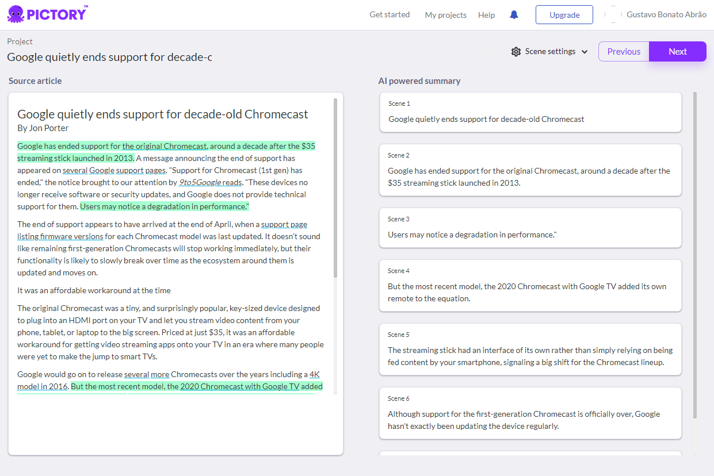Select Scene 3 degradation sentence card

point(530,228)
